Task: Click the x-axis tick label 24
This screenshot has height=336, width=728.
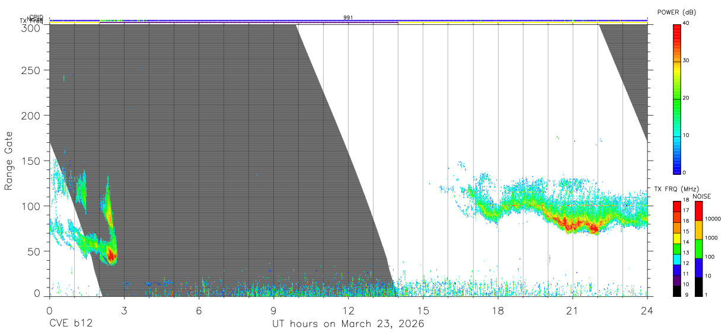Action: (647, 310)
